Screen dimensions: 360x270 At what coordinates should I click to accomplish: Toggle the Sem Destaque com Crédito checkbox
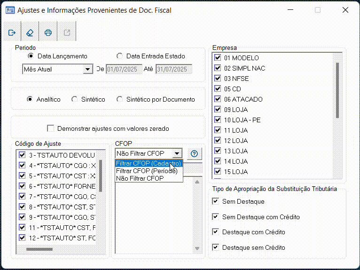click(x=215, y=217)
